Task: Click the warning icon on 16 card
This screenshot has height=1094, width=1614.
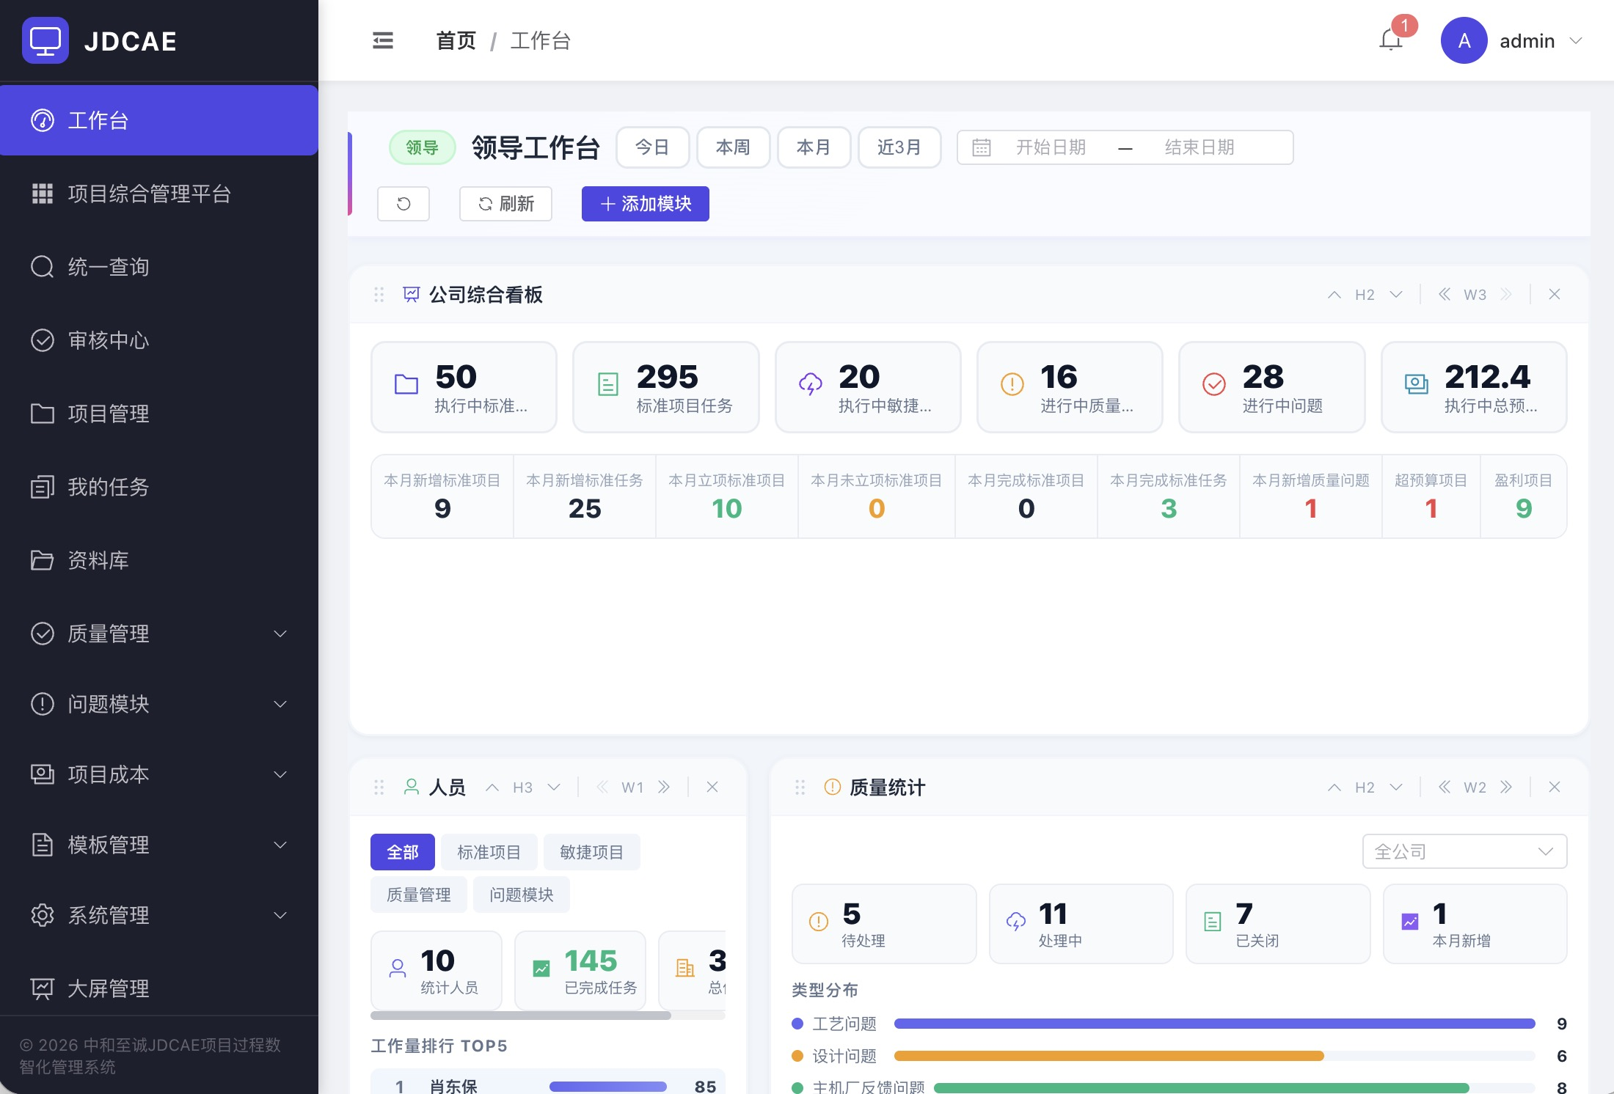Action: 1012,383
